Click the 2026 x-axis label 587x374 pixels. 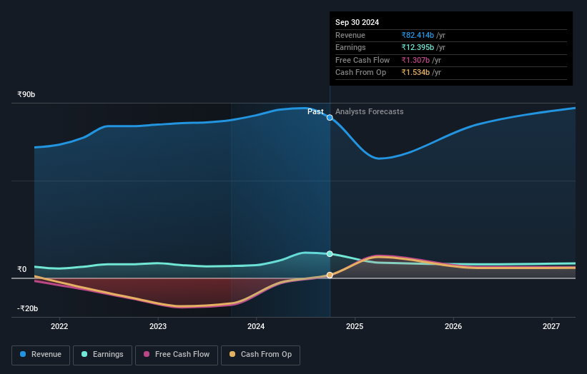point(453,327)
